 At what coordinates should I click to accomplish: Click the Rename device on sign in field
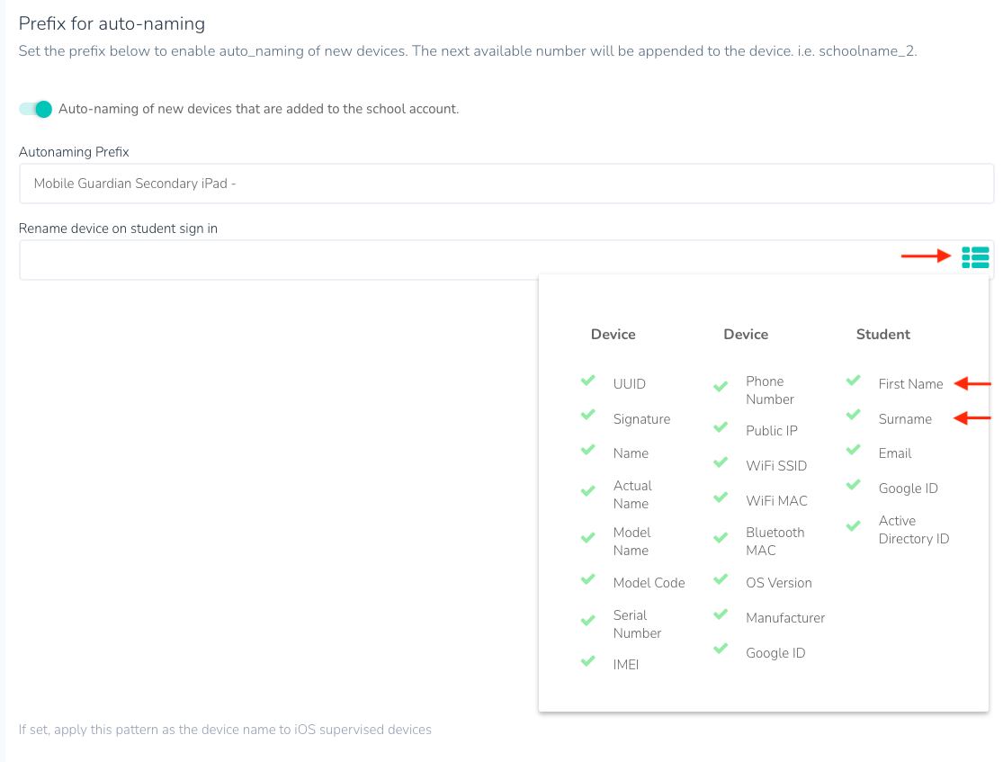pyautogui.click(x=459, y=260)
